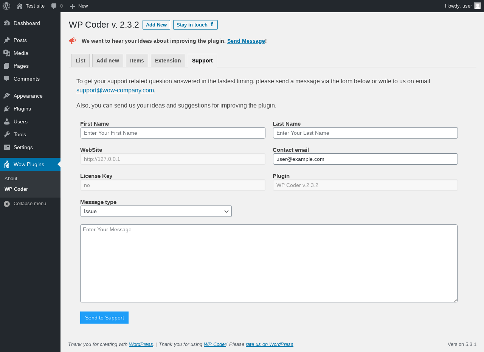Screen dimensions: 484x352
Task: Click the Plugins plug icon
Action: (7, 109)
